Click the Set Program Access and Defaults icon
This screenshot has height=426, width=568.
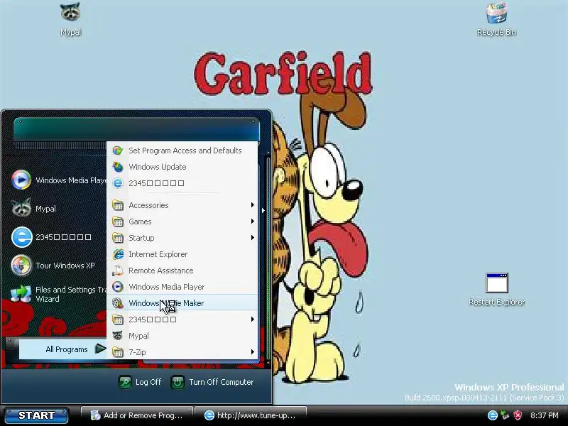click(118, 151)
